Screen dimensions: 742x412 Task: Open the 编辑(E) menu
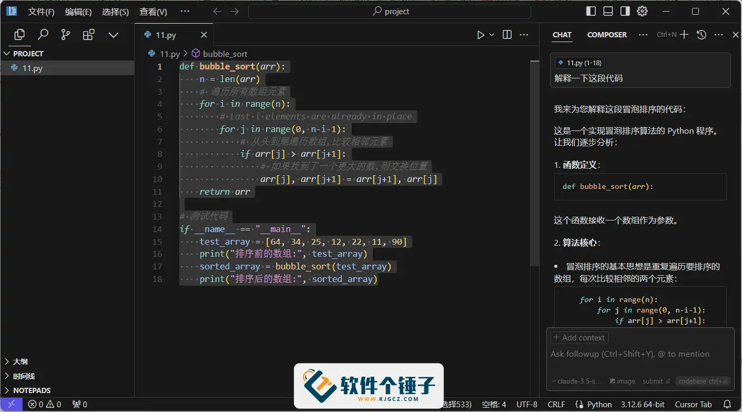pyautogui.click(x=78, y=12)
